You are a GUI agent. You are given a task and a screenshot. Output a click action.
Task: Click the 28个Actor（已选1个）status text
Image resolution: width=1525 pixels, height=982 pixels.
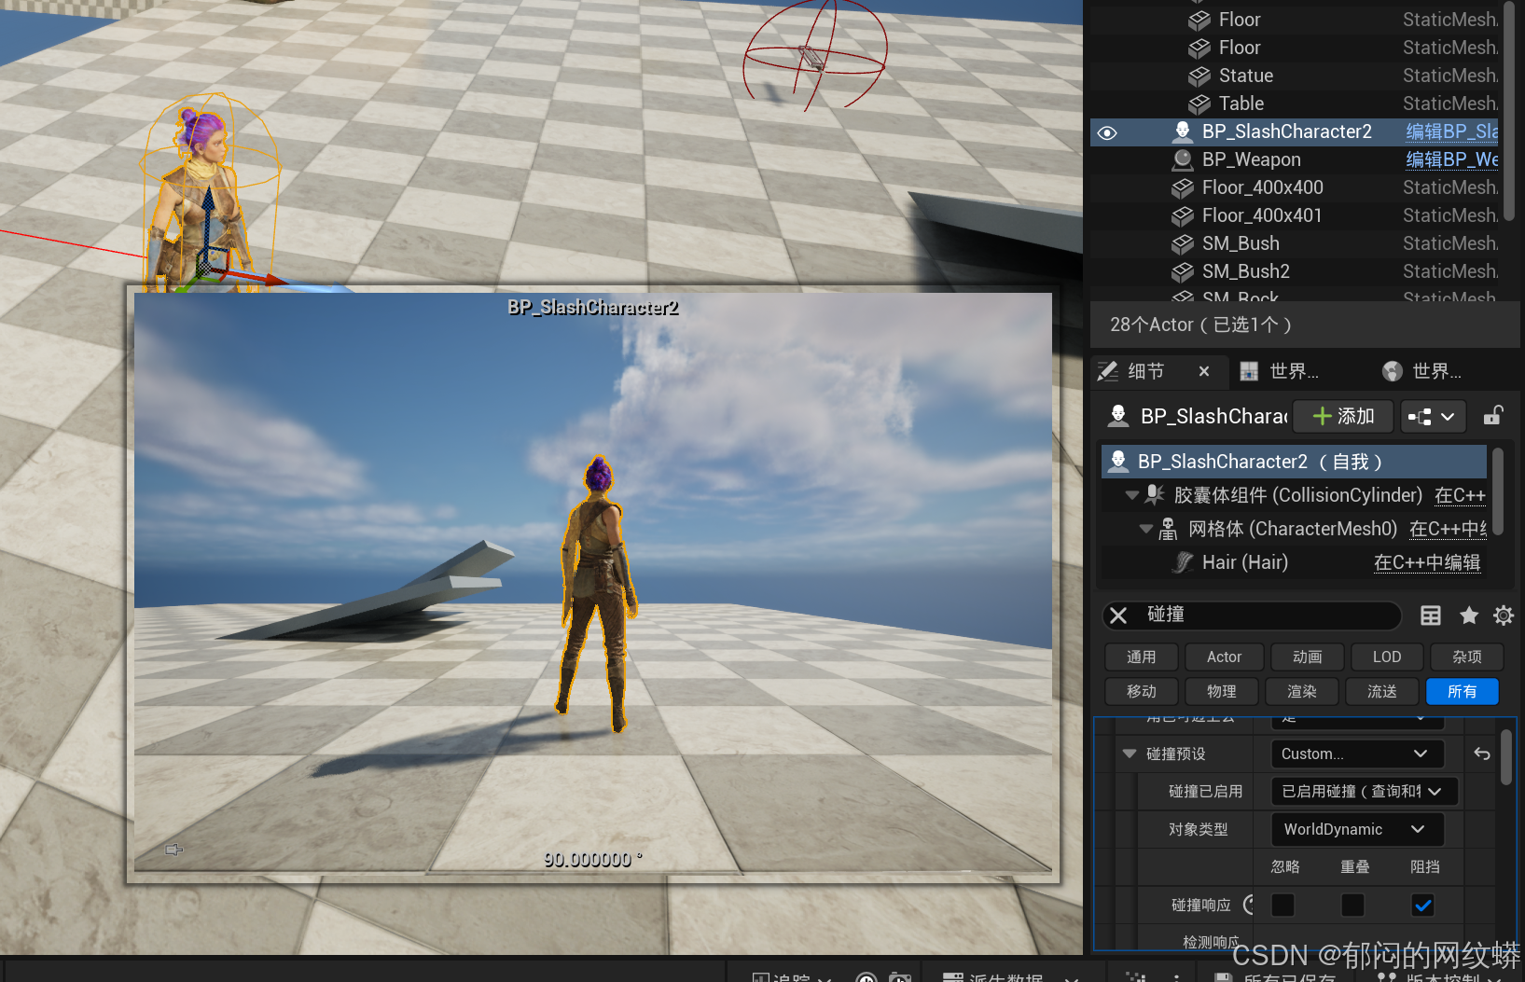point(1200,325)
